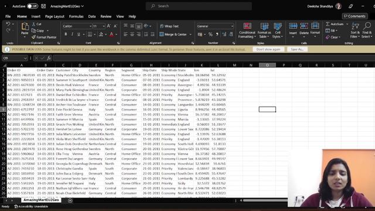Click Increase Indent icon

(x=152, y=35)
